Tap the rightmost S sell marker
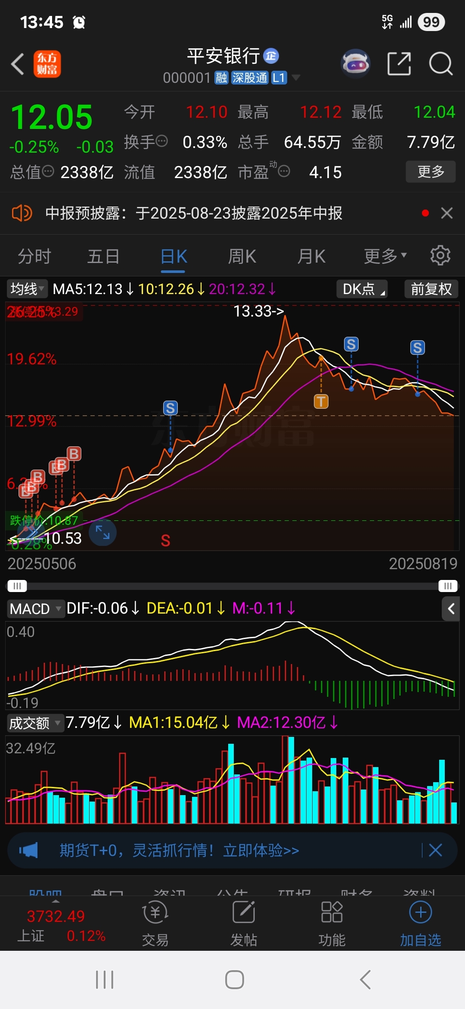Screen dimensions: 465x1009 418,348
